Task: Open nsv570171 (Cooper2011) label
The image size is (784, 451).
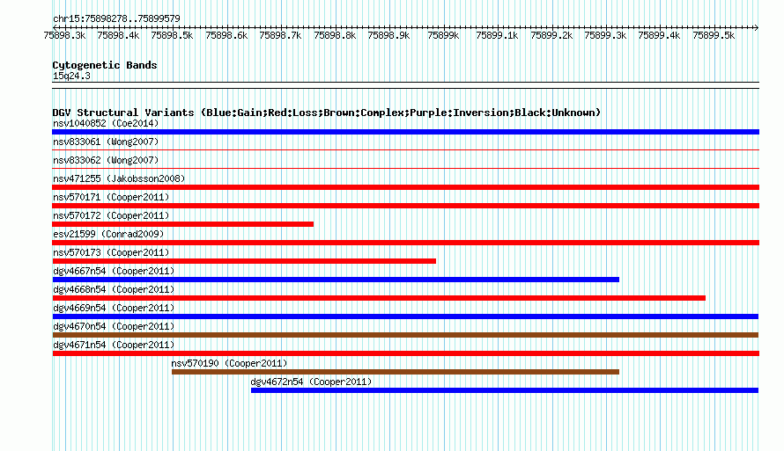Action: [x=111, y=197]
